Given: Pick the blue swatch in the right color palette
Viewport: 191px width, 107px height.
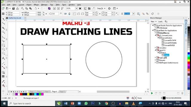Looking at the screenshot, I should click(x=189, y=53).
